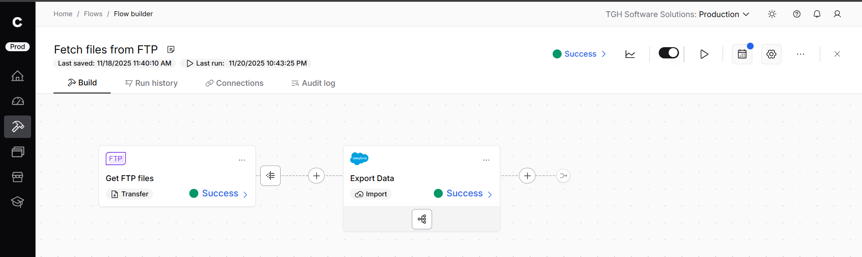Expand the TGH Software Solutions environment dropdown
This screenshot has width=862, height=257.
click(x=677, y=14)
